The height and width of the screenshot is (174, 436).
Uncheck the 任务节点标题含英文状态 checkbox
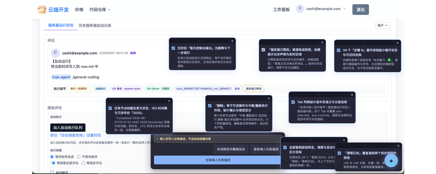110,109
